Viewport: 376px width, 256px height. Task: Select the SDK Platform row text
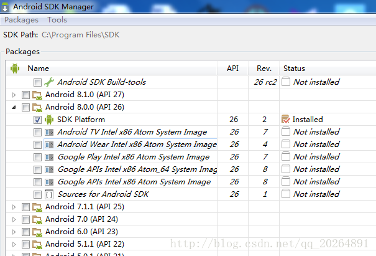(81, 120)
